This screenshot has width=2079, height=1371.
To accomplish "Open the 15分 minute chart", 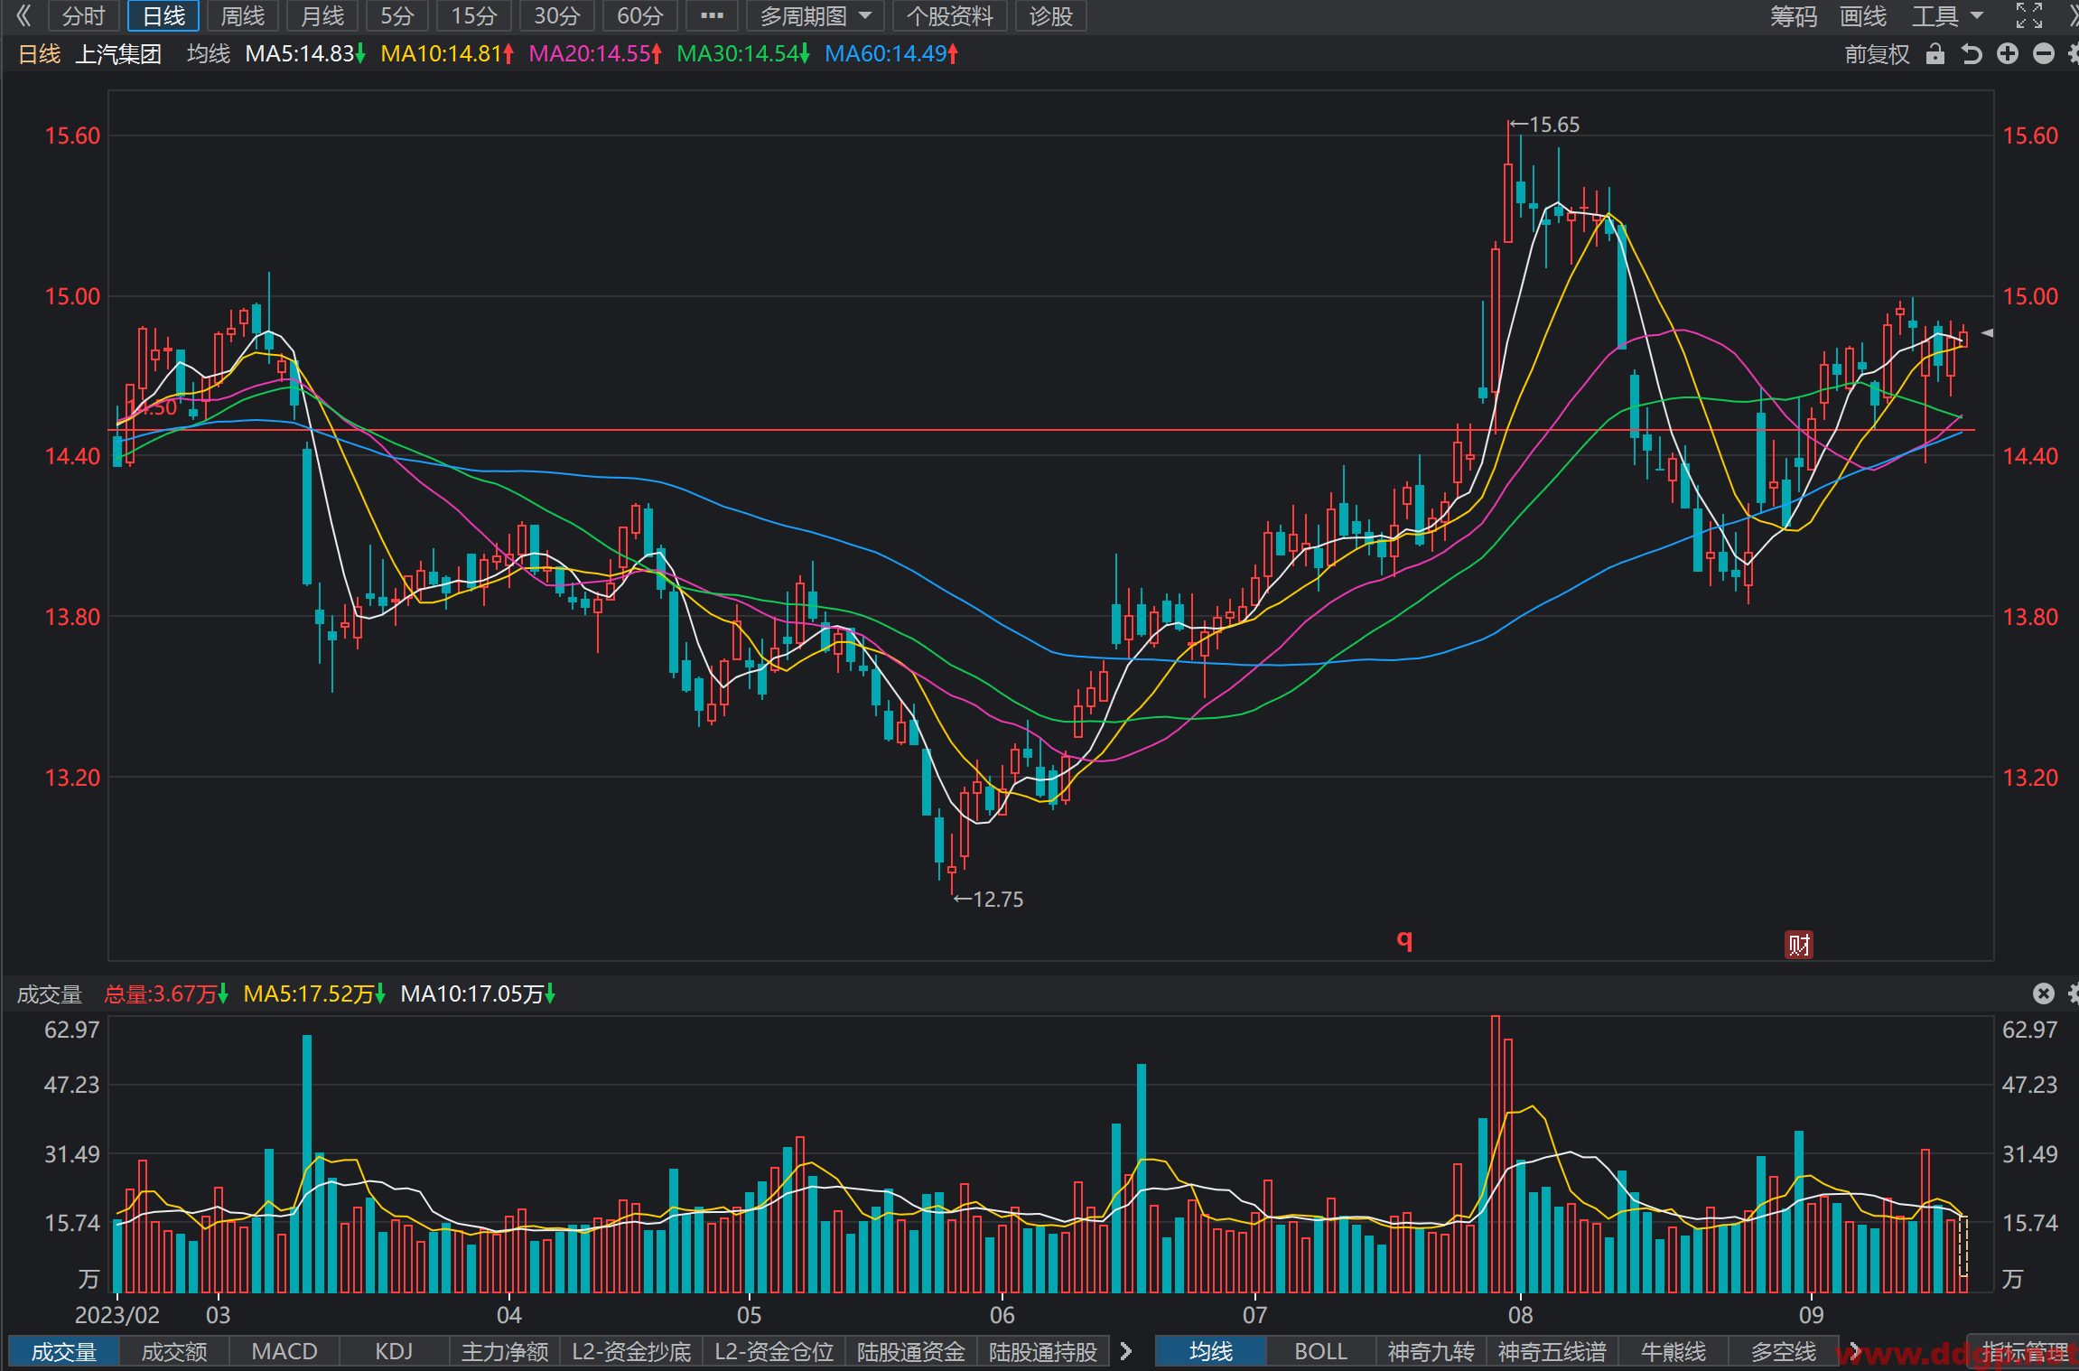I will [x=474, y=16].
